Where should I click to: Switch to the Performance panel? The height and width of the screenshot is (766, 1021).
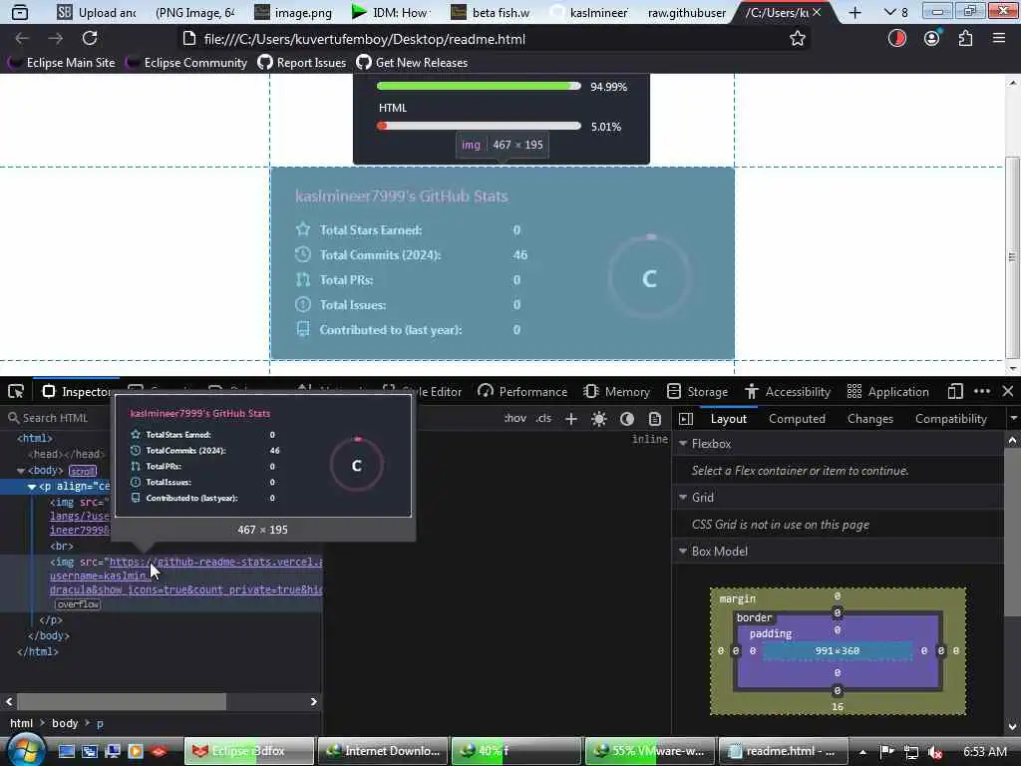point(522,391)
